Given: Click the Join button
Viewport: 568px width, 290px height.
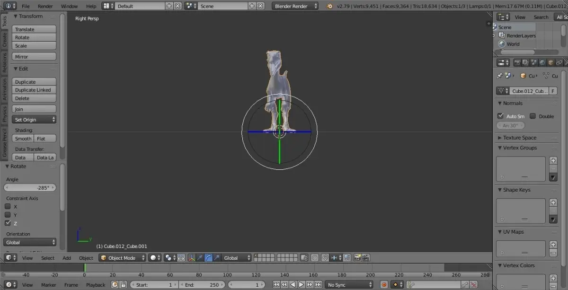Looking at the screenshot, I should point(34,109).
